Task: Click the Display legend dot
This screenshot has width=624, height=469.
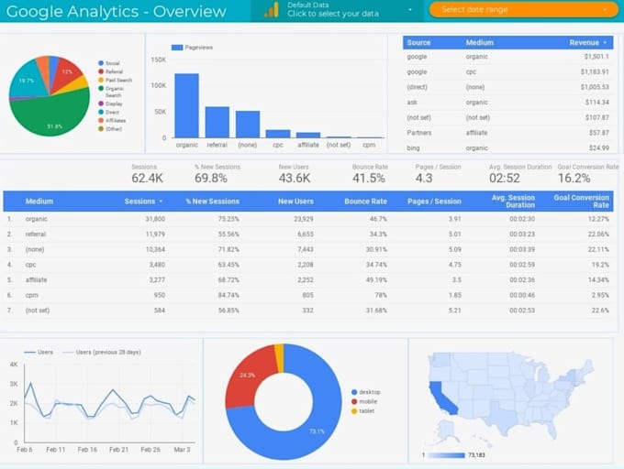Action: click(101, 104)
